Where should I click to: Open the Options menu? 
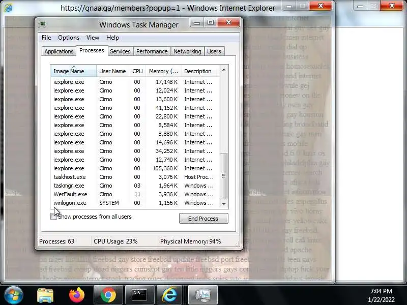[69, 38]
